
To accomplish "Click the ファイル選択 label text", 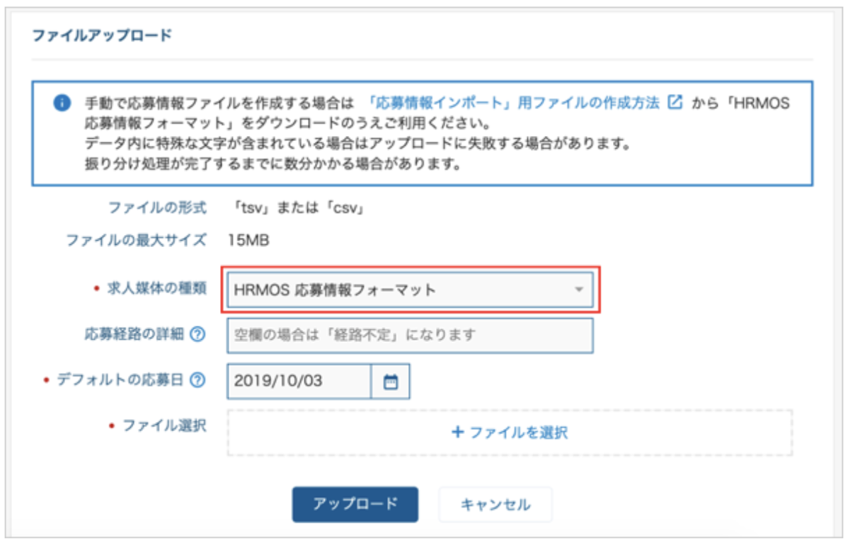I will (x=164, y=426).
